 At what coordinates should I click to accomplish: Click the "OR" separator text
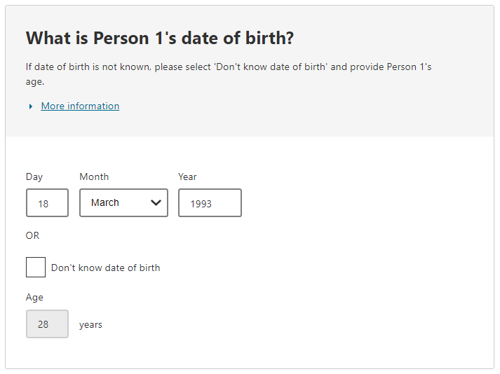33,235
